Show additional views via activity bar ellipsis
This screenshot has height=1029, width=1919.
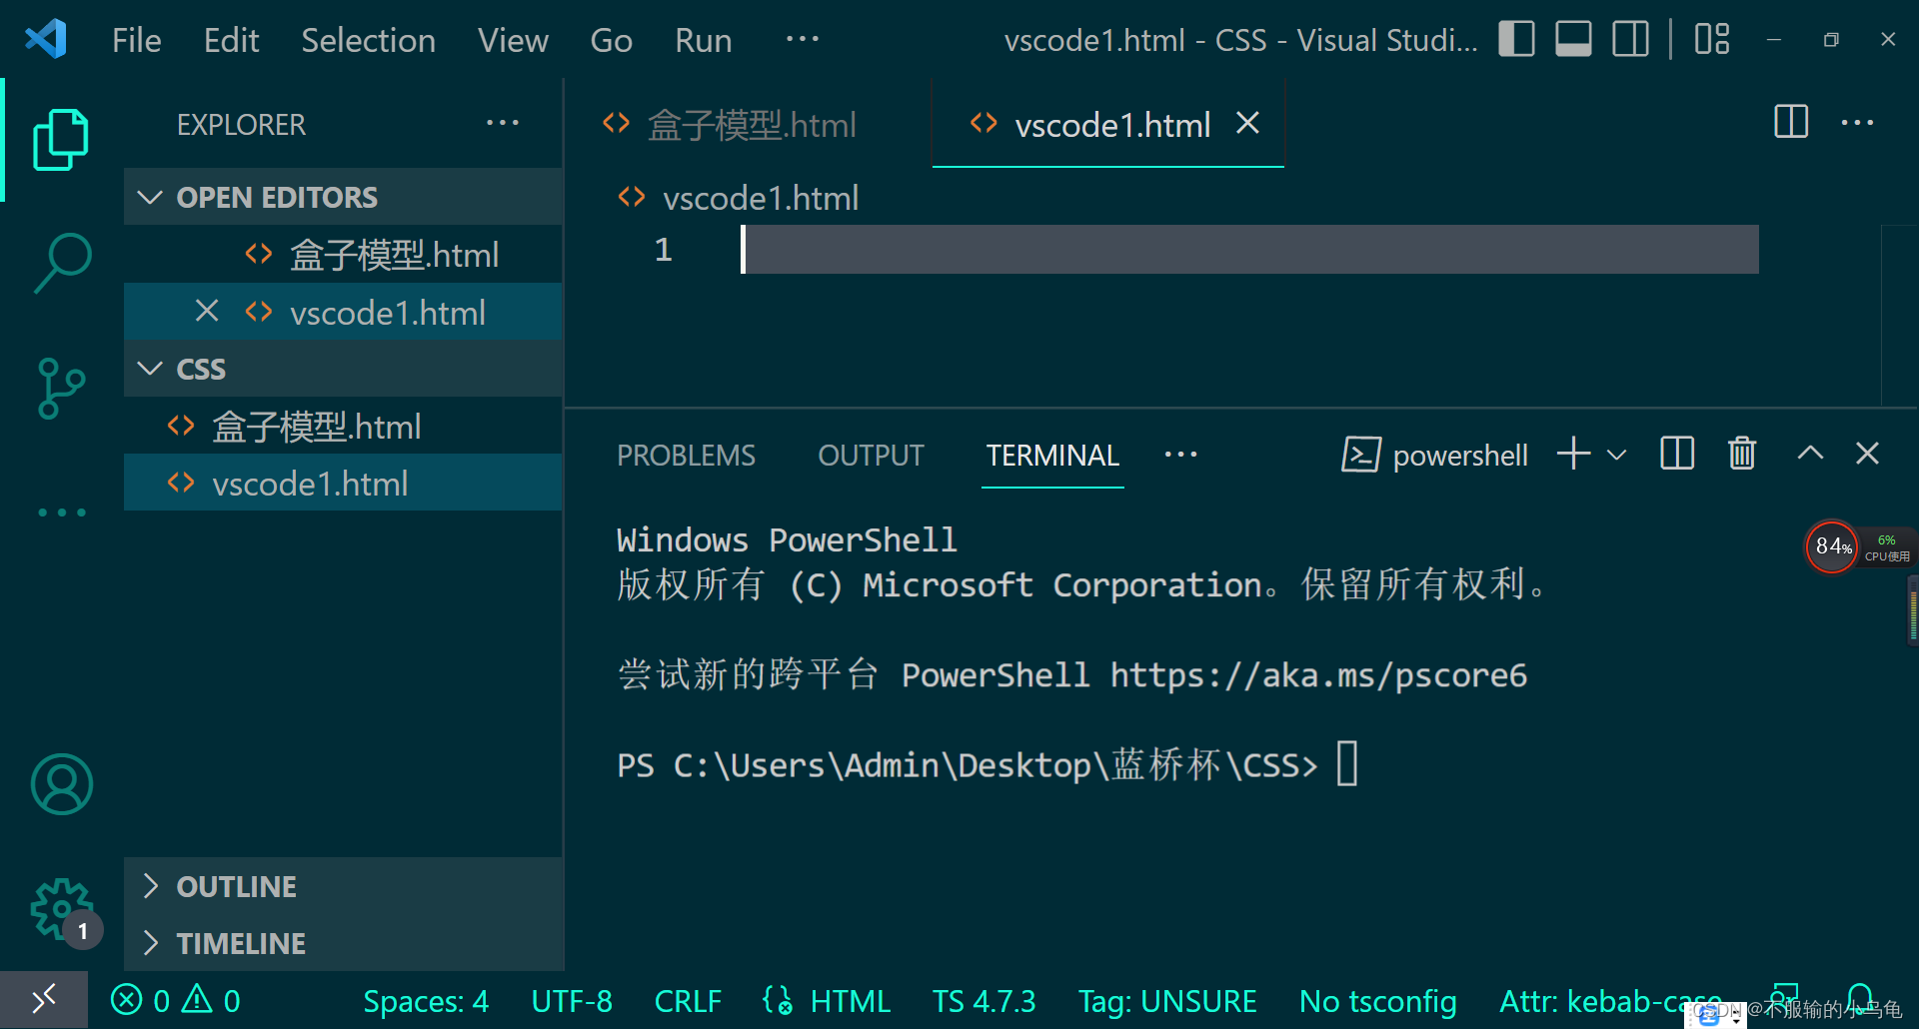pos(62,513)
